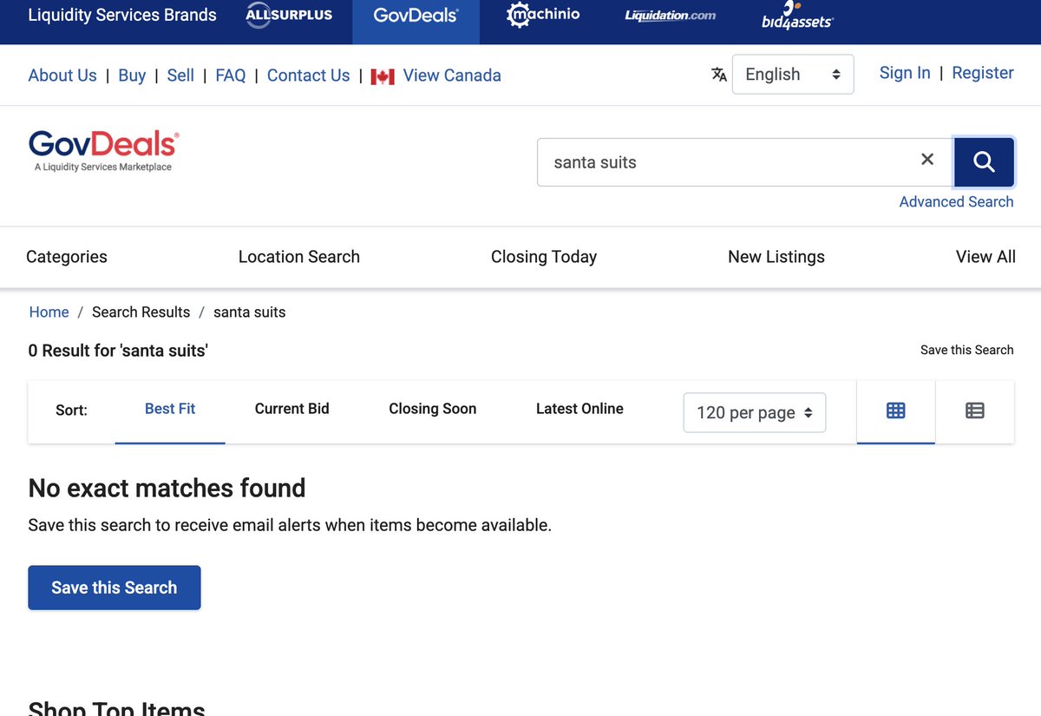The height and width of the screenshot is (716, 1041).
Task: Click the About Us link
Action: (62, 76)
